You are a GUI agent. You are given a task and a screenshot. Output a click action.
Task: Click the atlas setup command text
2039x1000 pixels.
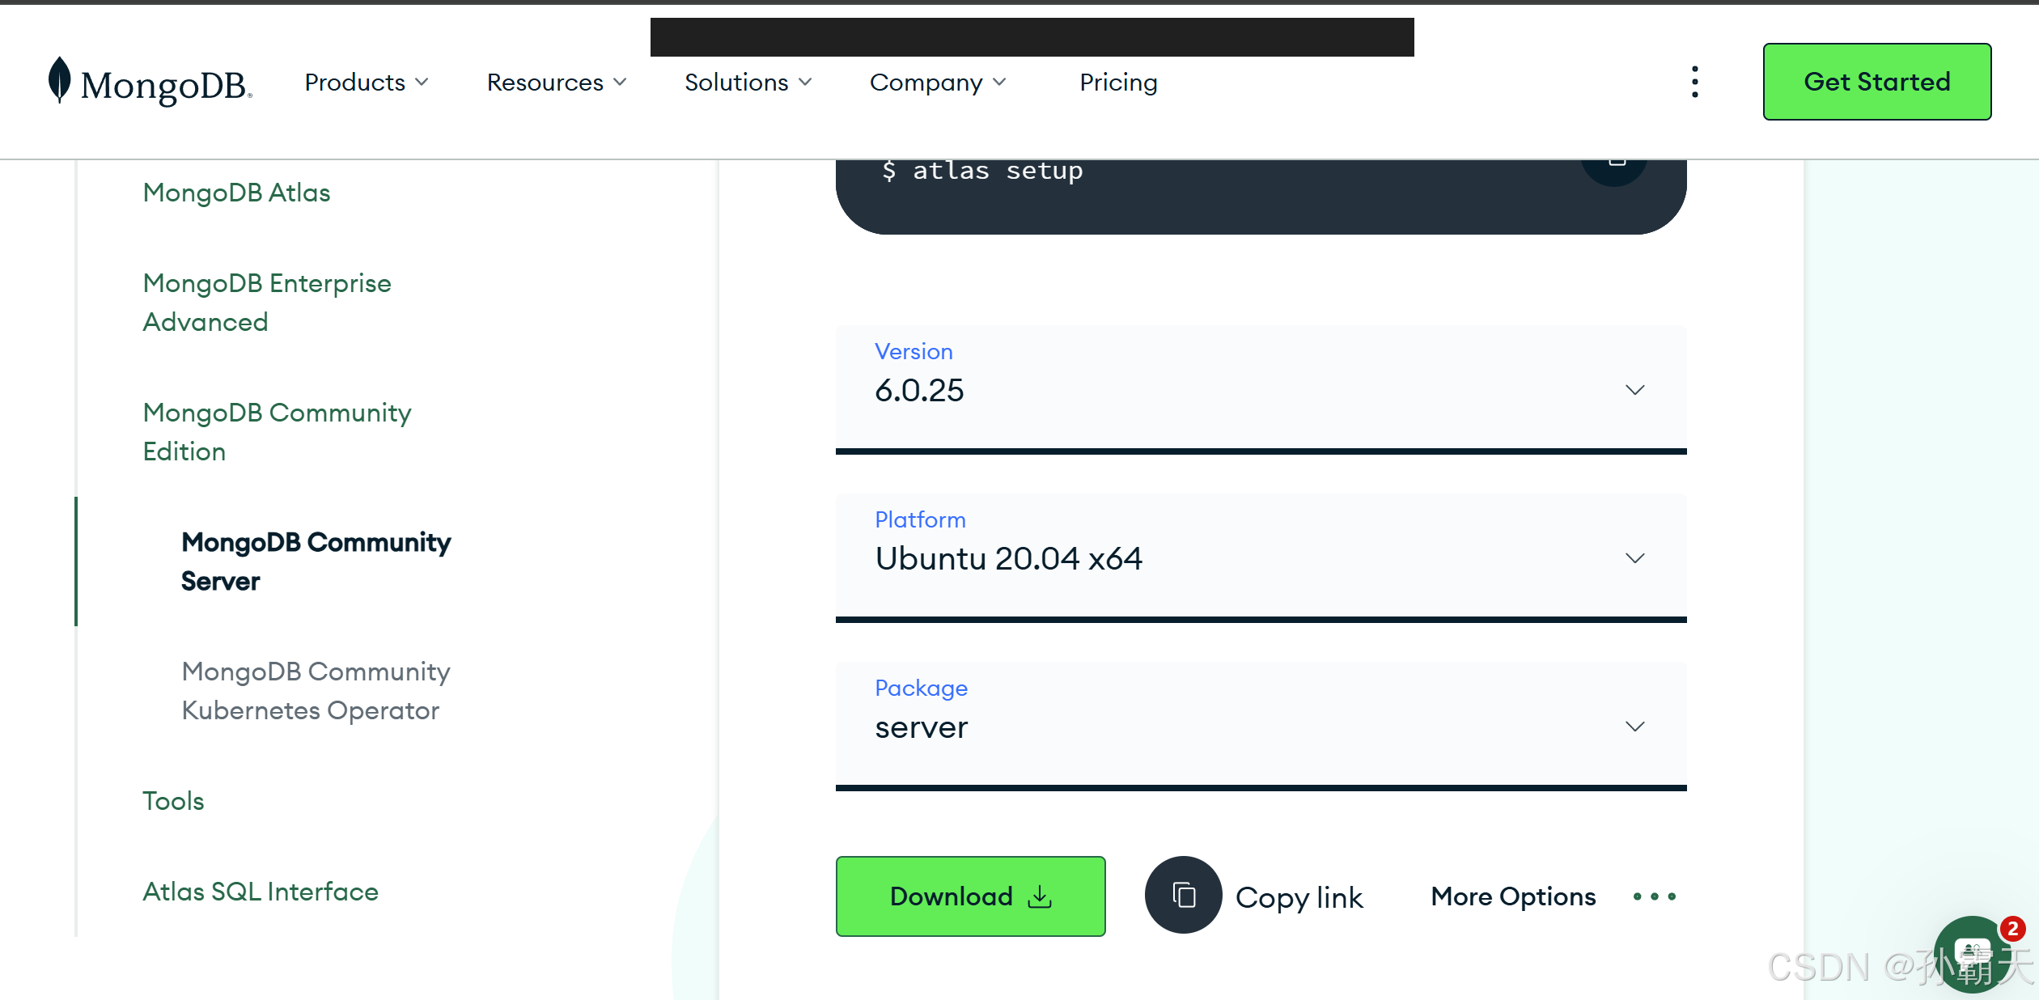click(982, 171)
